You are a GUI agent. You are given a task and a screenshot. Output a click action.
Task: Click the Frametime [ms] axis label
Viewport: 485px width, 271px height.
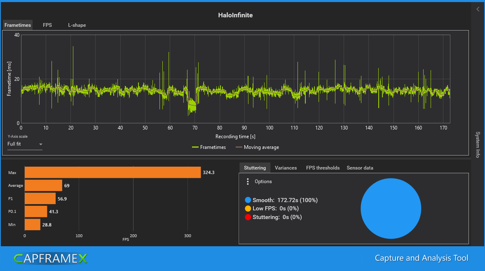coord(9,79)
